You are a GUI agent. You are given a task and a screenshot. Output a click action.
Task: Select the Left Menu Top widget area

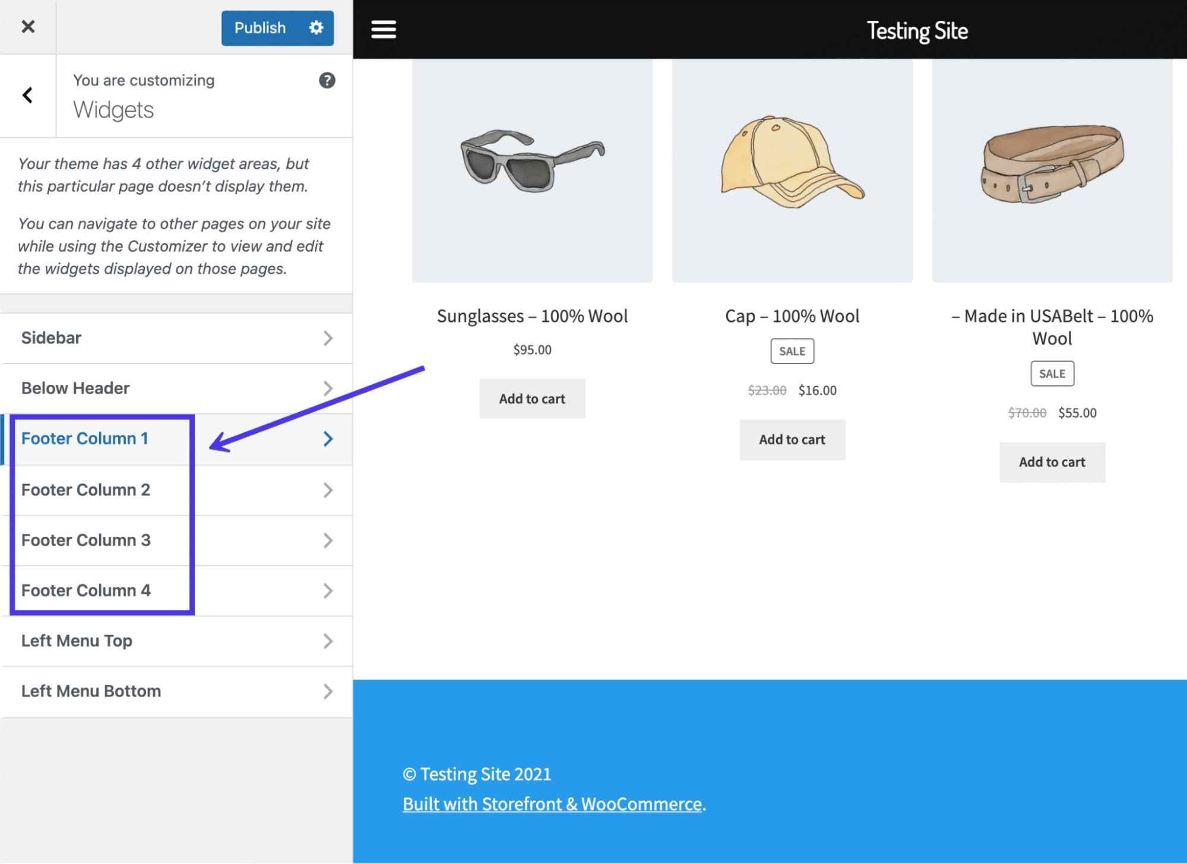tap(176, 640)
